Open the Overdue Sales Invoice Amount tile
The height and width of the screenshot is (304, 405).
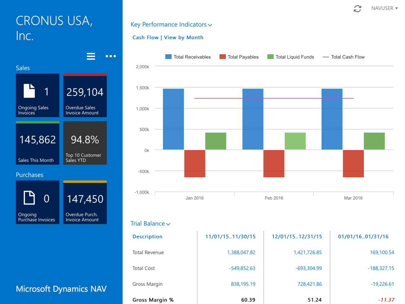pyautogui.click(x=85, y=95)
